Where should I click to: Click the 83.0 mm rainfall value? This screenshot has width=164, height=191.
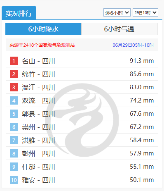tap(142, 87)
